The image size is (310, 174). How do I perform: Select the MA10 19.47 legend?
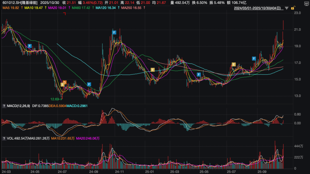pos(34,8)
